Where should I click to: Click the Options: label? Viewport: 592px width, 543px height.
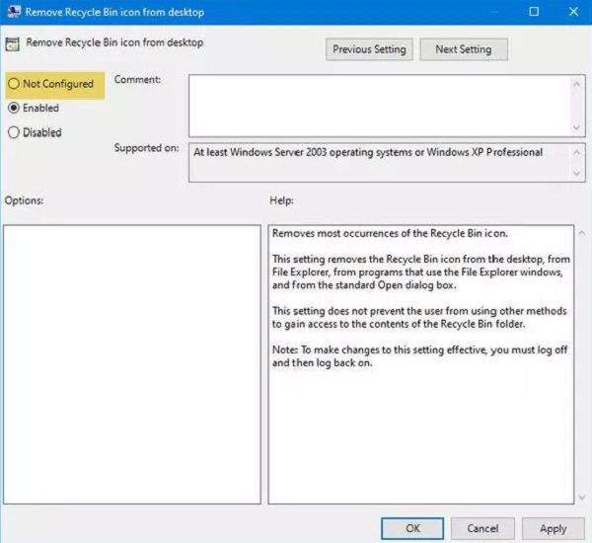[24, 200]
